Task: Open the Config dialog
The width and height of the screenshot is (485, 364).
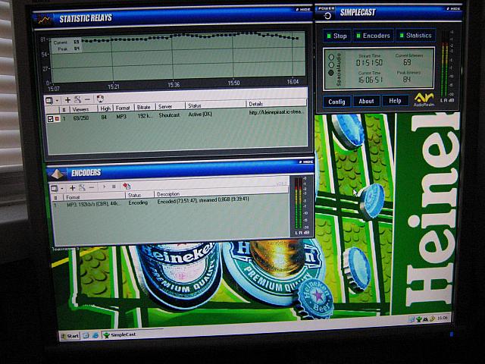Action: tap(336, 102)
